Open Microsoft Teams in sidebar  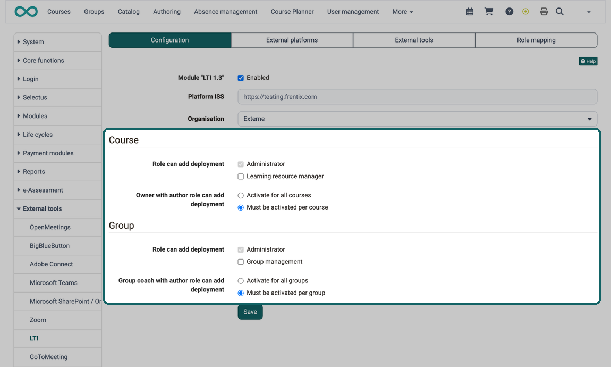coord(58,283)
